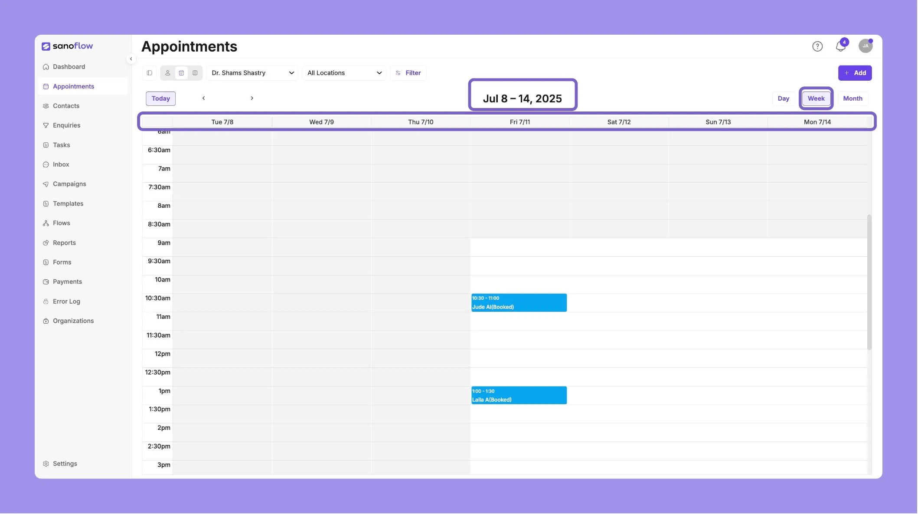Select the Week view tab

tap(816, 98)
